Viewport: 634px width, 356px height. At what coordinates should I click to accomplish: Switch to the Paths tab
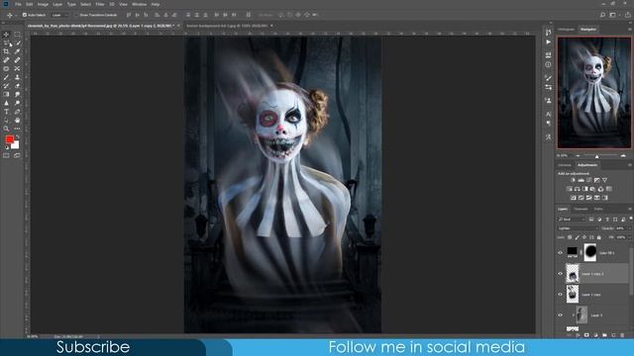pyautogui.click(x=598, y=209)
